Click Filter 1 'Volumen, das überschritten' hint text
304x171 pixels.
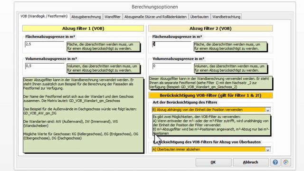(x=103, y=68)
